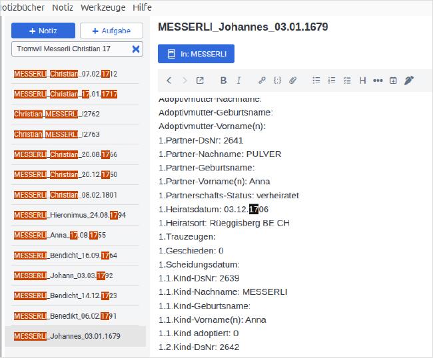Image resolution: width=433 pixels, height=358 pixels.
Task: Click the In: MESSERLI notebook button
Action: coord(196,54)
